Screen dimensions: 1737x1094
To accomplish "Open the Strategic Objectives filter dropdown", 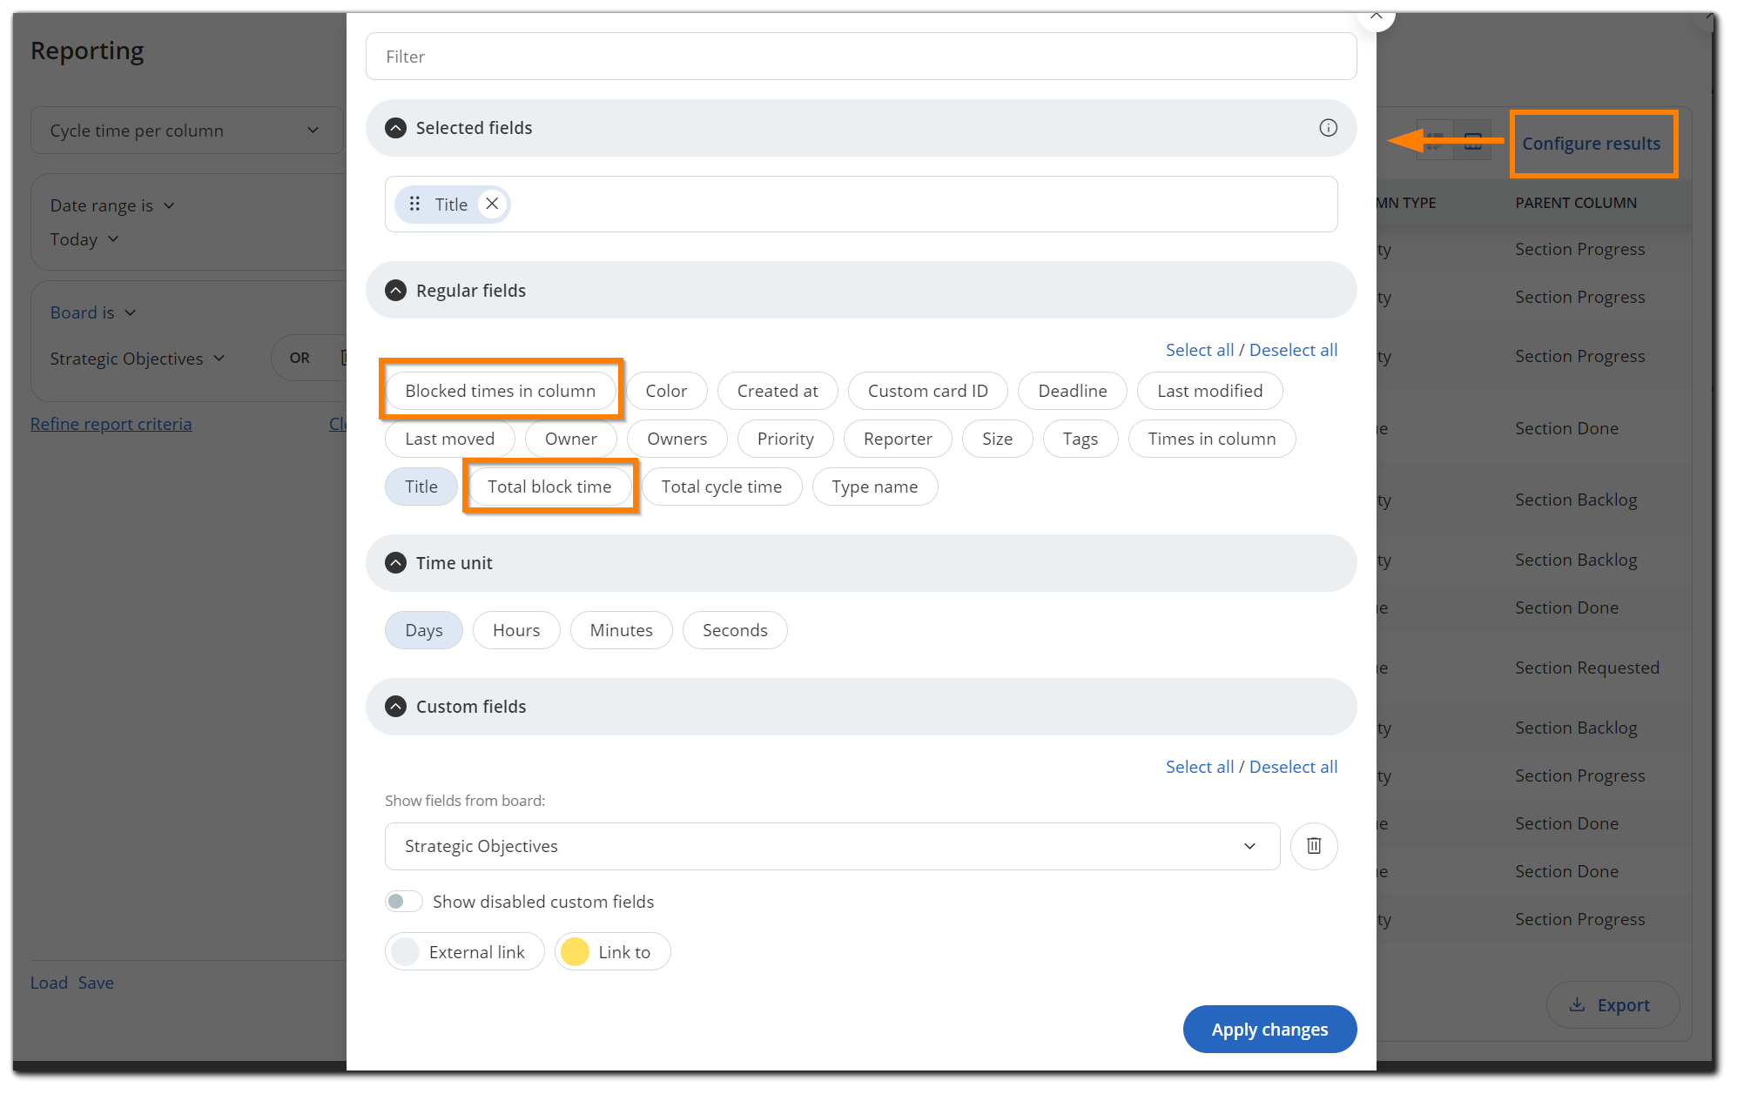I will point(138,359).
